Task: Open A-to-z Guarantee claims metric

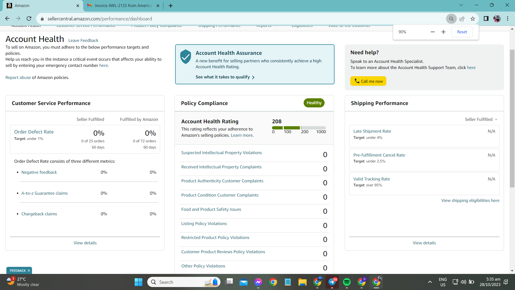Action: [x=45, y=193]
